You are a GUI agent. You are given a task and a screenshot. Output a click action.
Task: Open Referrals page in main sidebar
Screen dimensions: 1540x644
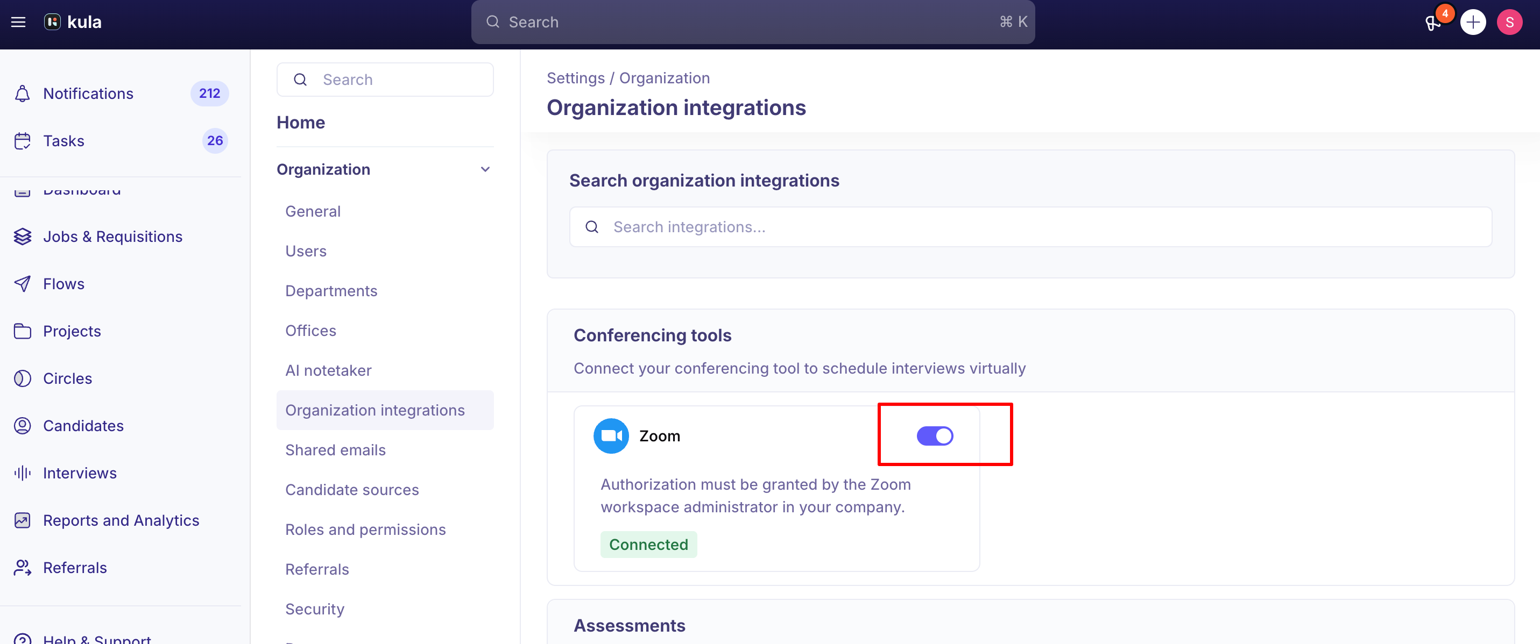[75, 568]
